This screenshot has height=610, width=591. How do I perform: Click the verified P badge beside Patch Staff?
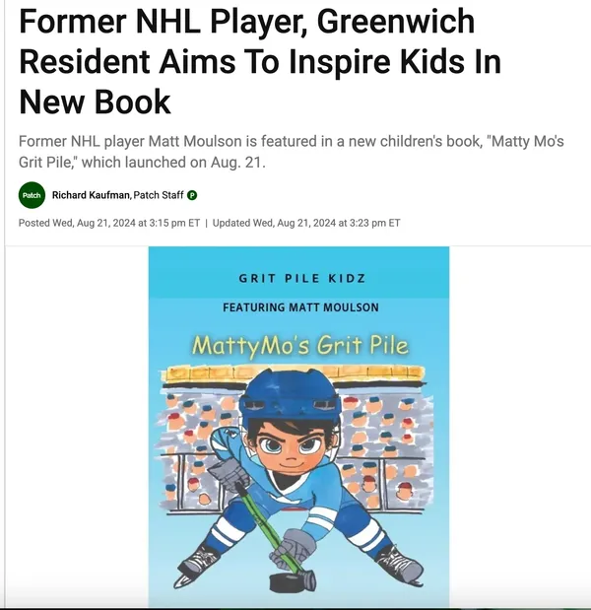pos(192,195)
